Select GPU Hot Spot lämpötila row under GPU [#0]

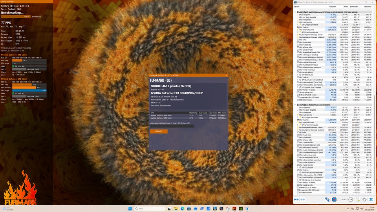(x=334, y=17)
